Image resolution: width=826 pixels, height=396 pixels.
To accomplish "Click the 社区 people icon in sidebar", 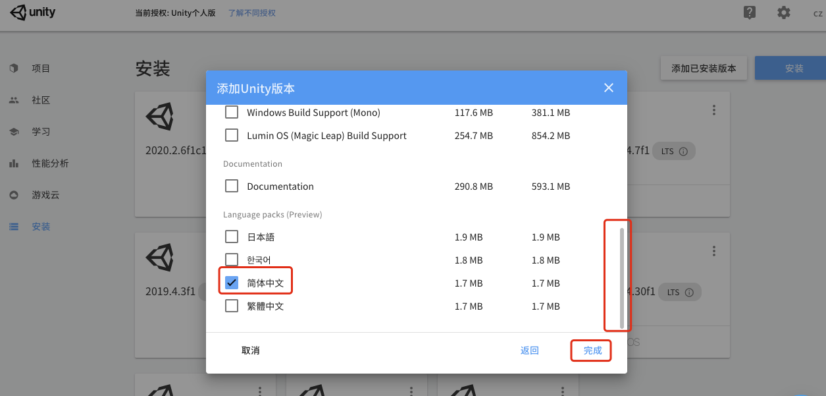I will tap(14, 100).
